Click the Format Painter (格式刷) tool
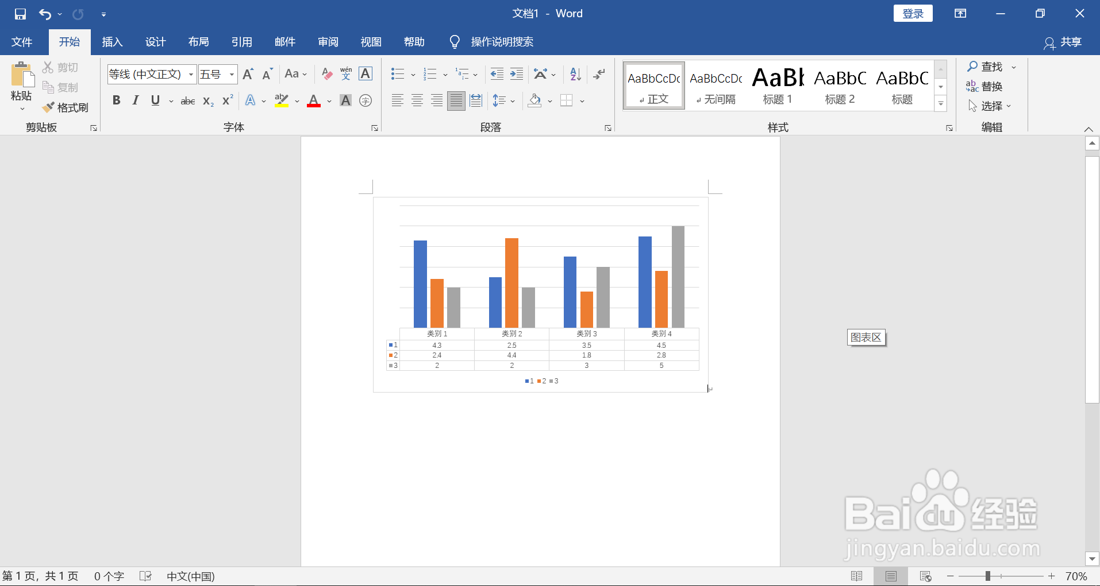The width and height of the screenshot is (1100, 586). [66, 107]
